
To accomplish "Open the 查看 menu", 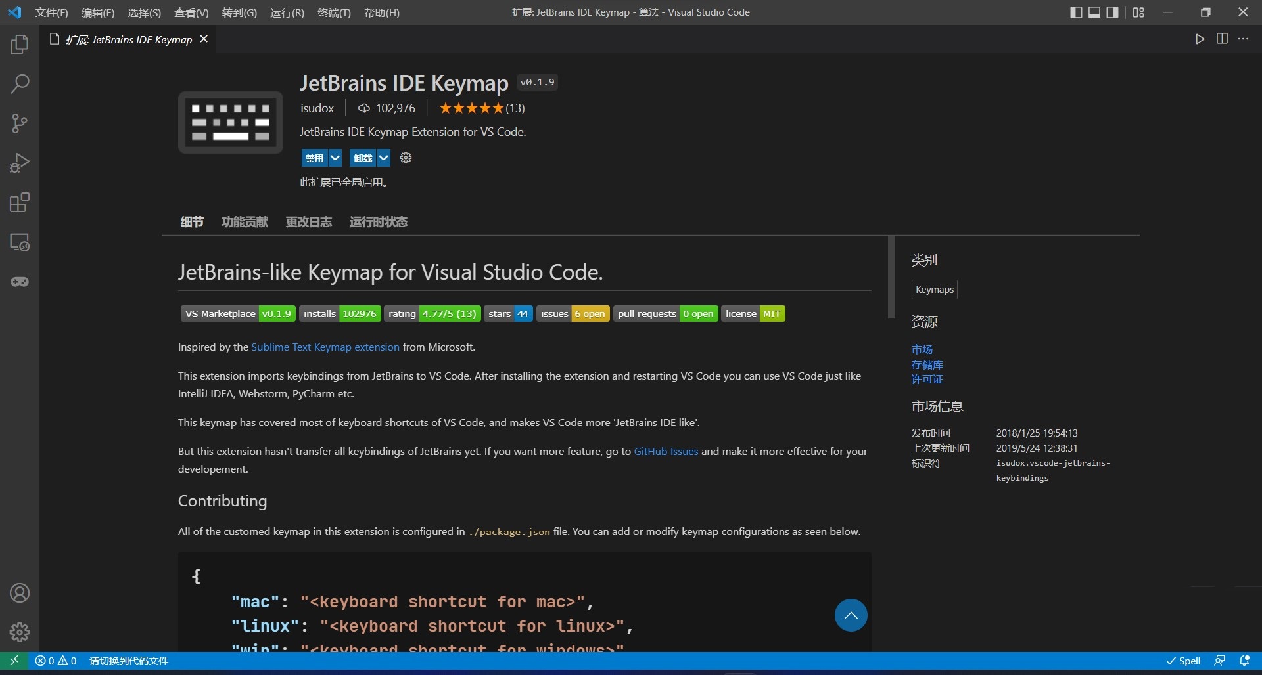I will [x=191, y=12].
